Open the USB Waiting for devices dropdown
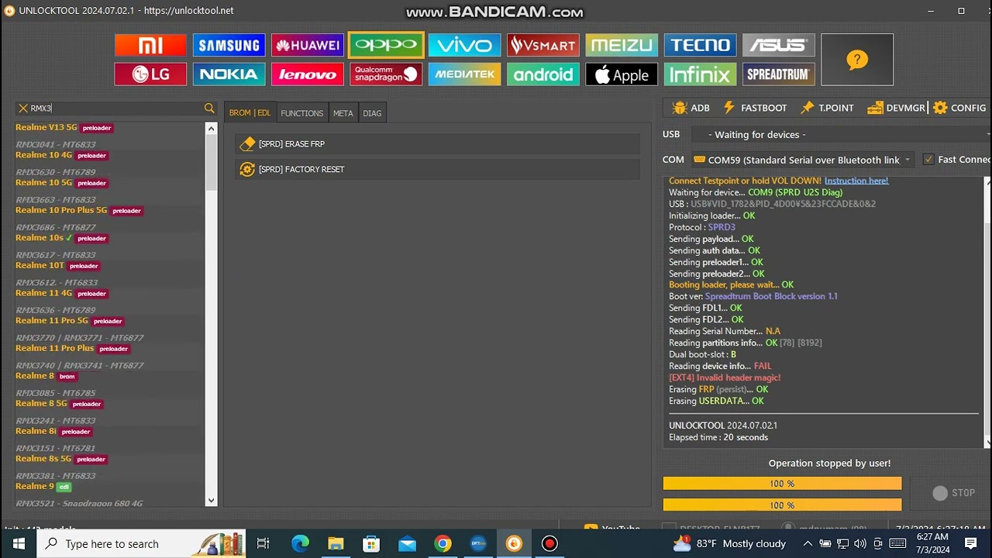 point(841,135)
